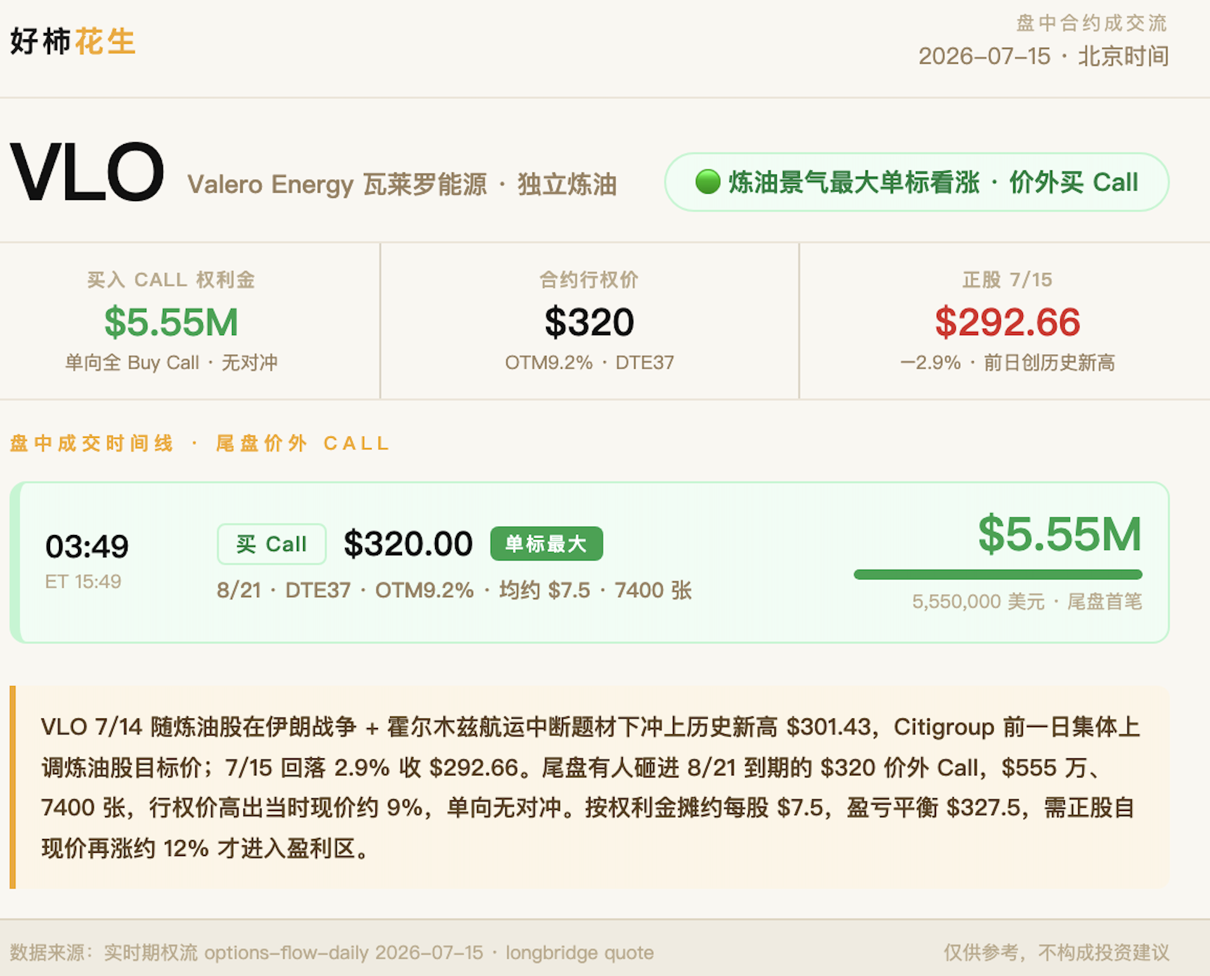Click the ET 15:49 time label
1210x976 pixels.
coord(83,582)
